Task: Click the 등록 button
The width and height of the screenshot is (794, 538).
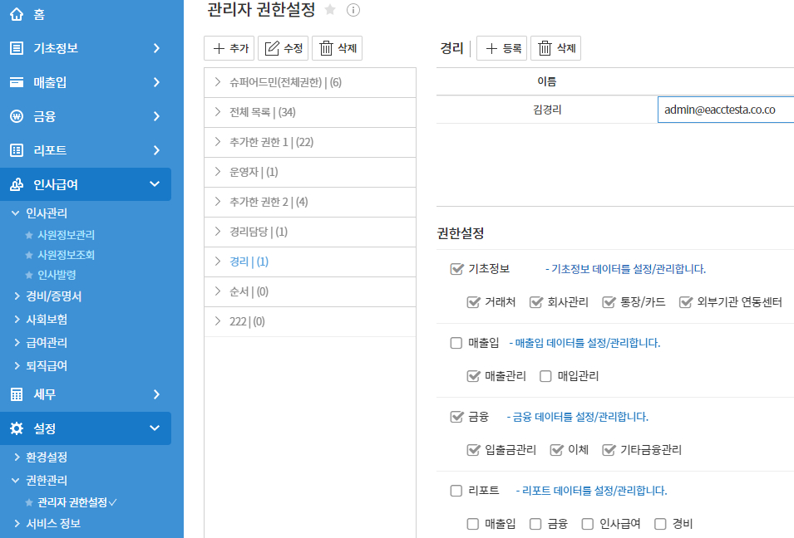Action: (502, 49)
